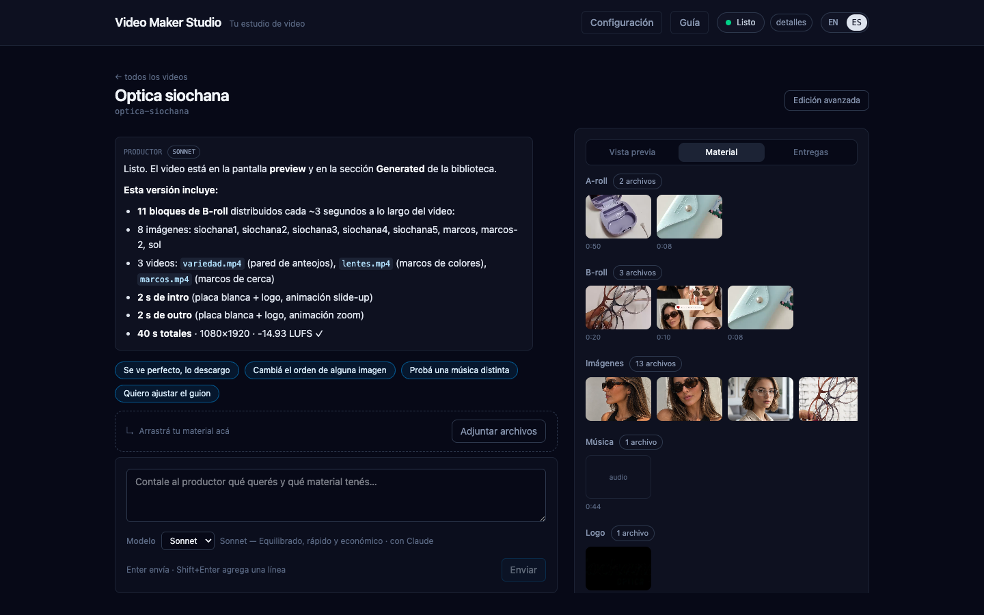This screenshot has height=615, width=984.
Task: Open the B-roll clip lasting 0:08
Action: (761, 307)
